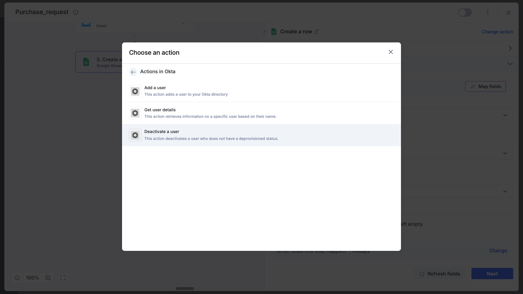Image resolution: width=523 pixels, height=294 pixels.
Task: Collapse the side panel with the chevron
Action: tap(264, 32)
